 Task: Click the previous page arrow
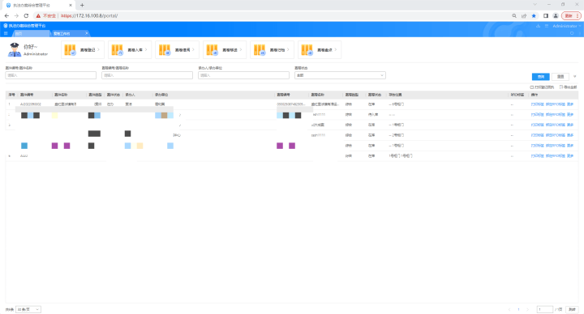click(x=509, y=309)
